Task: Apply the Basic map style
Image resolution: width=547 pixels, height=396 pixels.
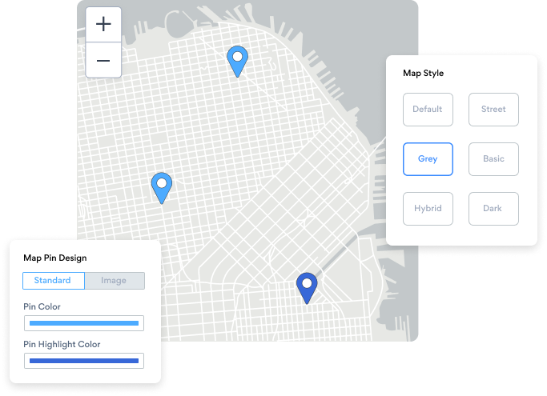Action: pyautogui.click(x=493, y=159)
